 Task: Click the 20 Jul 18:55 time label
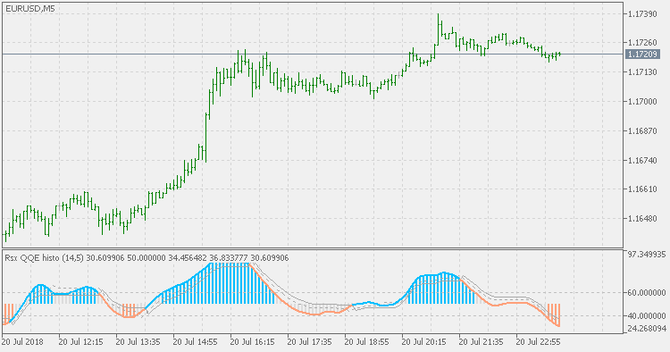367,342
